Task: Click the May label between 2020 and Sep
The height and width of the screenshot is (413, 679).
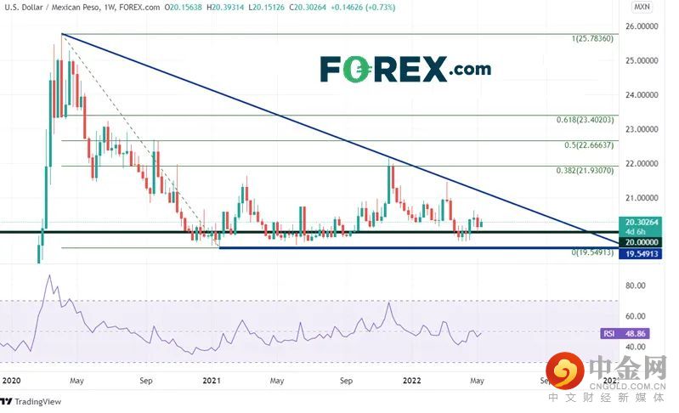Action: click(x=76, y=381)
